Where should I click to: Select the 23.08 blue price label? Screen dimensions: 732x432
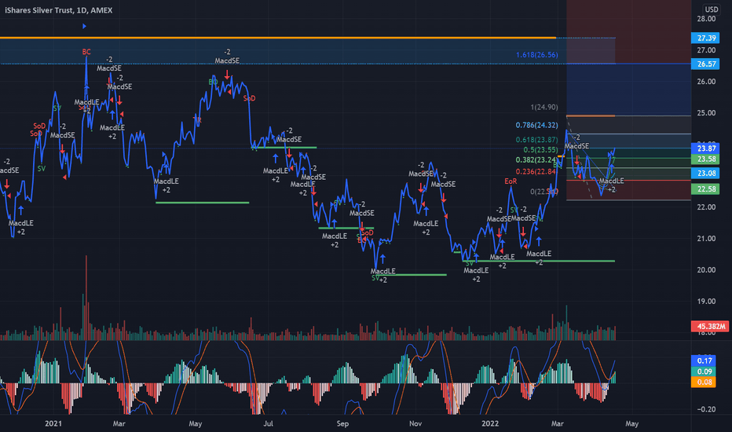(x=706, y=174)
